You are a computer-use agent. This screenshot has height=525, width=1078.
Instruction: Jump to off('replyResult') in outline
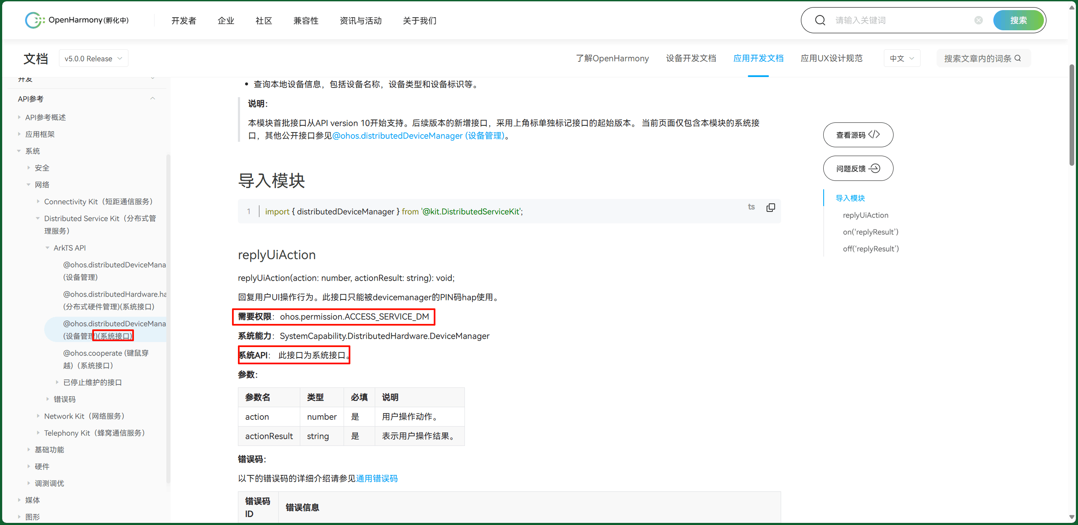pyautogui.click(x=871, y=249)
